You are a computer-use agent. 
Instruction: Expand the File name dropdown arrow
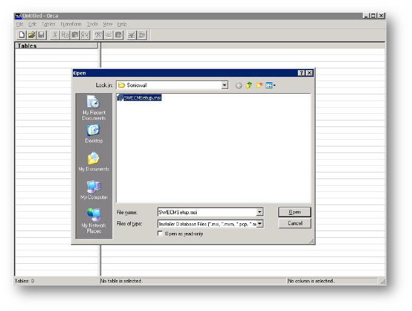259,212
